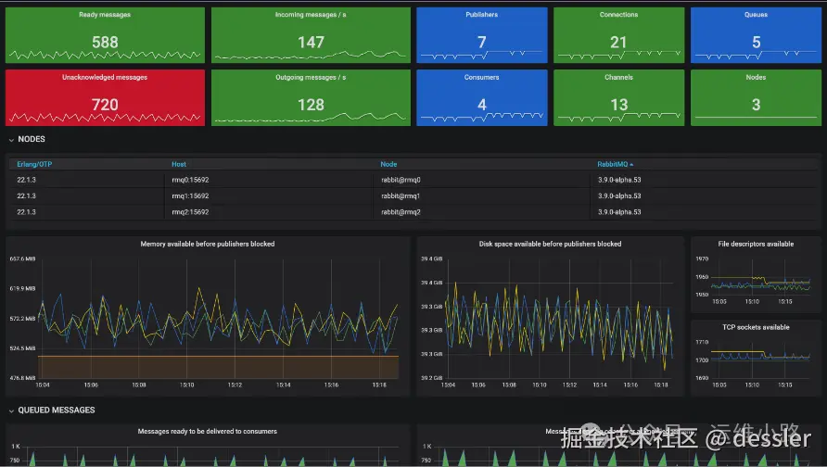Viewport: 827px width, 467px height.
Task: Open the Nodes stat panel
Action: (756, 97)
